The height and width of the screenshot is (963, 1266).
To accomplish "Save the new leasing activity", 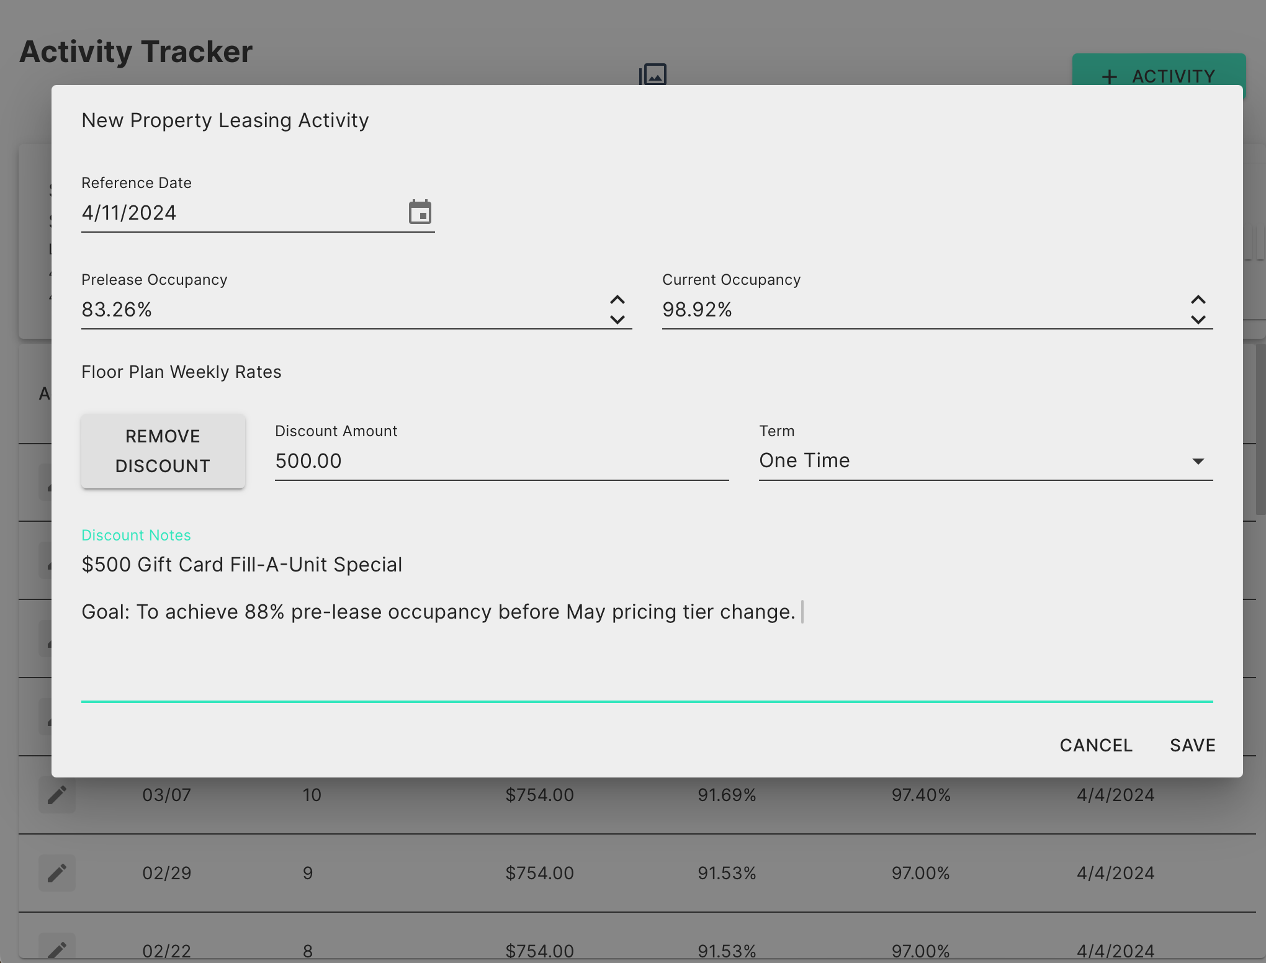I will pos(1192,745).
